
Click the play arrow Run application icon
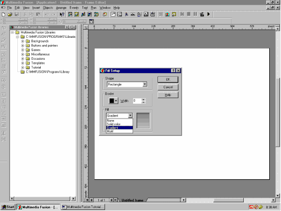pos(209,14)
